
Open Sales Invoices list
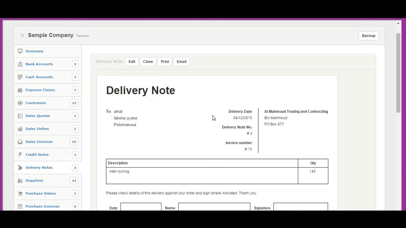(x=39, y=142)
